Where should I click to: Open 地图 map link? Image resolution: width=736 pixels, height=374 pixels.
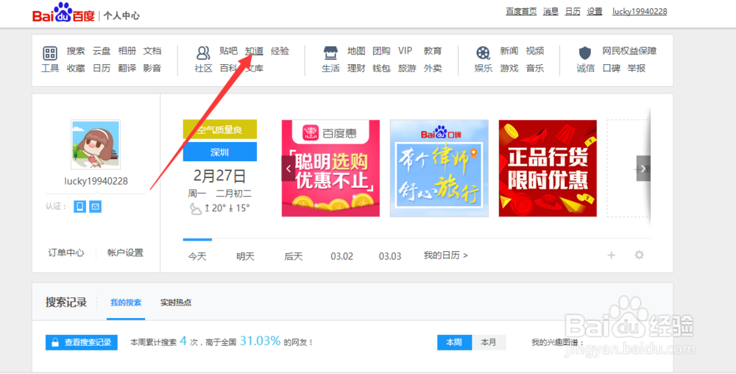click(x=356, y=51)
